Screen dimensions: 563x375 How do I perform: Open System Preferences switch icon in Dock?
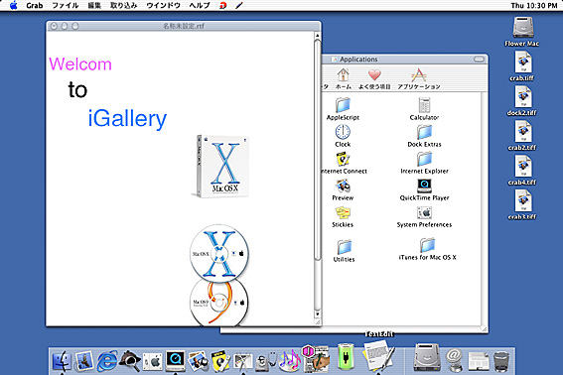152,362
